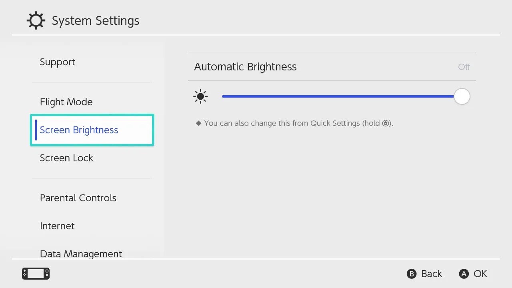512x288 pixels.
Task: Click the Off label for Automatic Brightness
Action: 464,67
